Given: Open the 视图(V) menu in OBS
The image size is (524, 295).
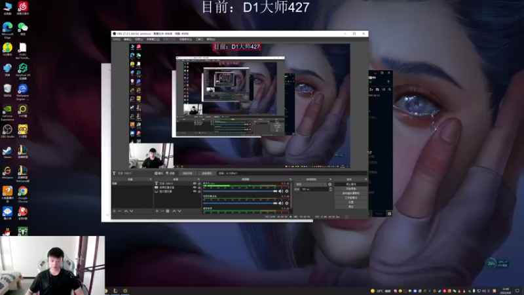Looking at the screenshot, I should pos(139,39).
